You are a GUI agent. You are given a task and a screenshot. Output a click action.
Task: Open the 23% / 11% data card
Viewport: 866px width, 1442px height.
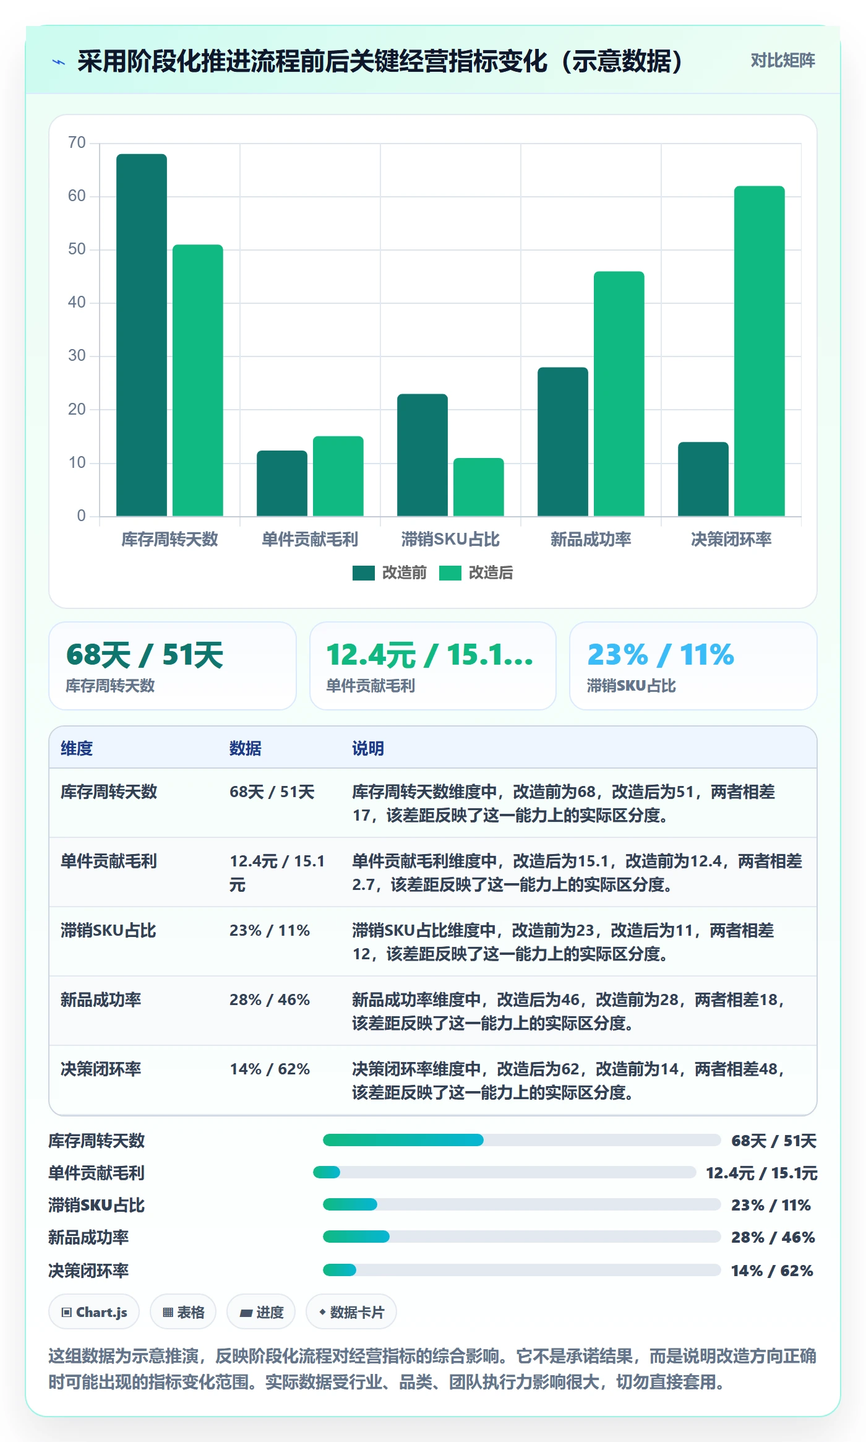pyautogui.click(x=693, y=666)
